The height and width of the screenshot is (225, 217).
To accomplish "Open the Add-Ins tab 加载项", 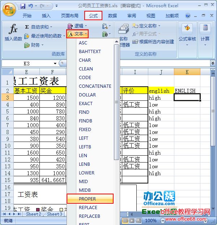I will 172,16.
